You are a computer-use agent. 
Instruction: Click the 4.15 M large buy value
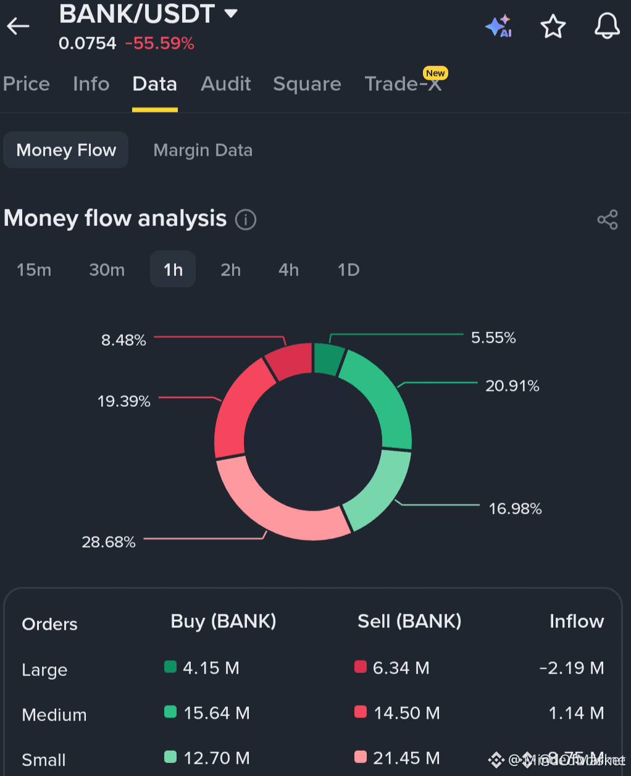point(211,668)
